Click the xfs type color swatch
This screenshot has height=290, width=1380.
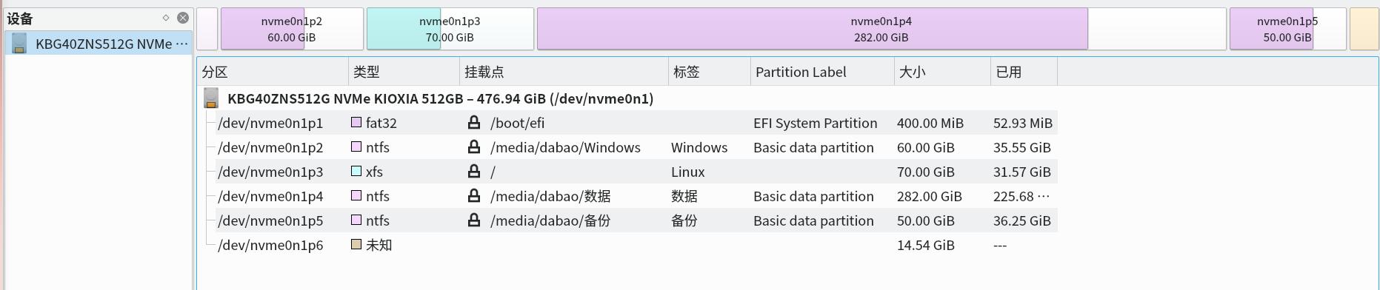[356, 171]
